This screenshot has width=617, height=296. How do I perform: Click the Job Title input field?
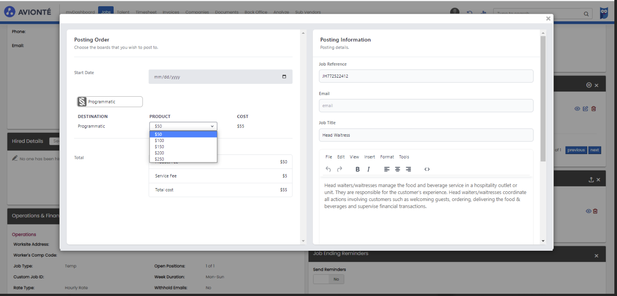426,135
